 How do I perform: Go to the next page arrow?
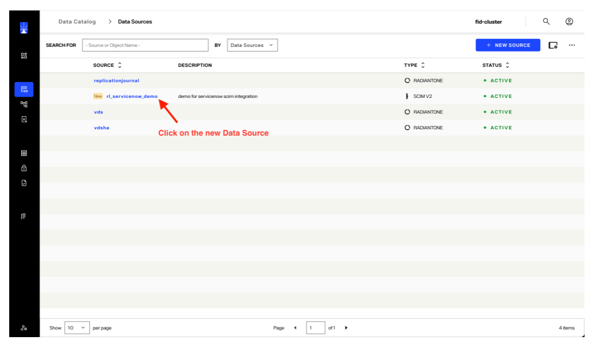click(x=346, y=328)
